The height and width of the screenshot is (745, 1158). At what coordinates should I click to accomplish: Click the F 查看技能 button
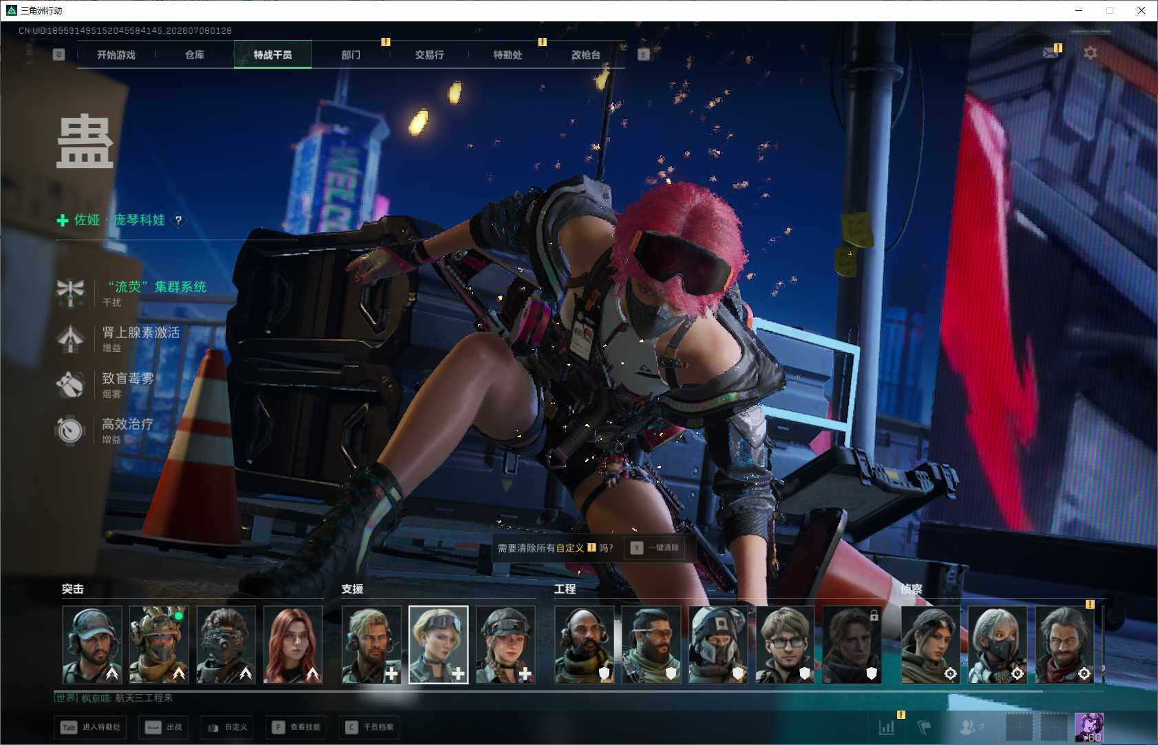point(296,727)
